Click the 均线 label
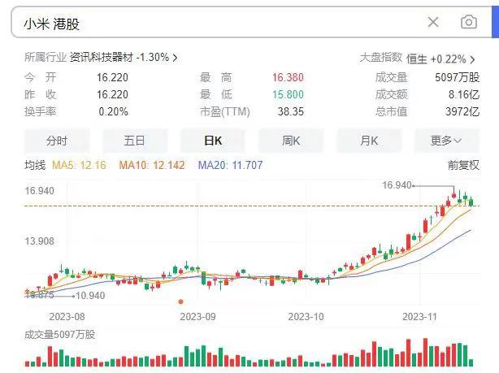Viewport: 499px width, 373px height. tap(35, 165)
